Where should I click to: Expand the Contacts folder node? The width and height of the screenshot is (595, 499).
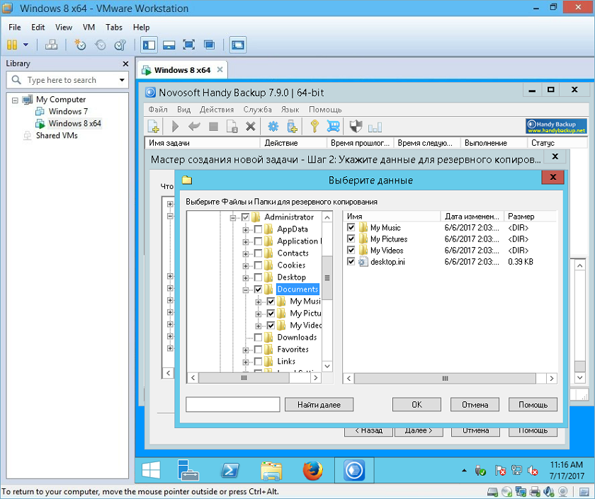(246, 253)
